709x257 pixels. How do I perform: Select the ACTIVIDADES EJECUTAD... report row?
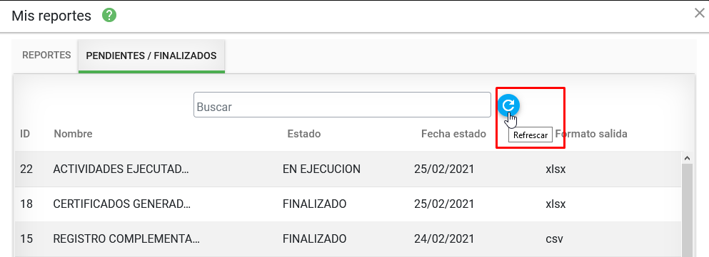(x=348, y=169)
